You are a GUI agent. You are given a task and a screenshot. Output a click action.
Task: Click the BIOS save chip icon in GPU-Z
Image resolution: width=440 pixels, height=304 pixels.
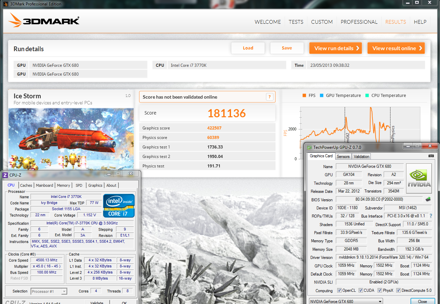pyautogui.click(x=428, y=199)
